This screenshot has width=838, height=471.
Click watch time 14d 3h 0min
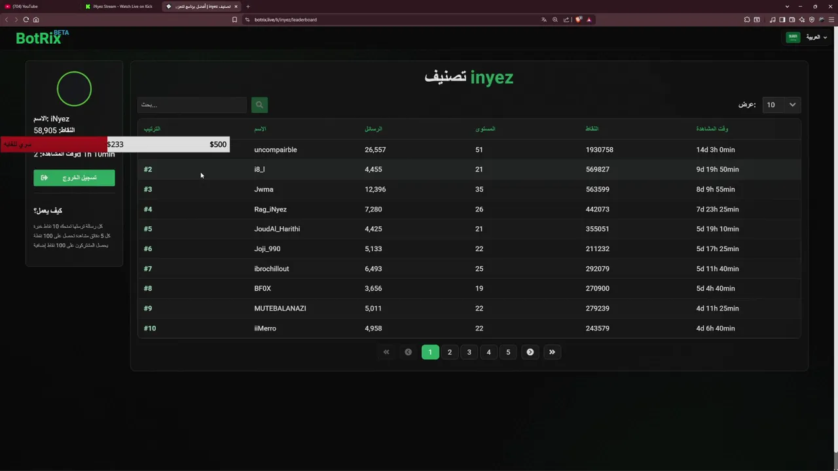point(716,150)
